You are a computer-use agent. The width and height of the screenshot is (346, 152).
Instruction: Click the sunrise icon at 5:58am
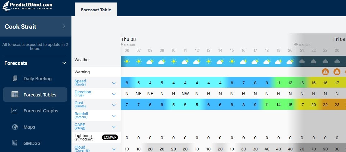pos(122,45)
